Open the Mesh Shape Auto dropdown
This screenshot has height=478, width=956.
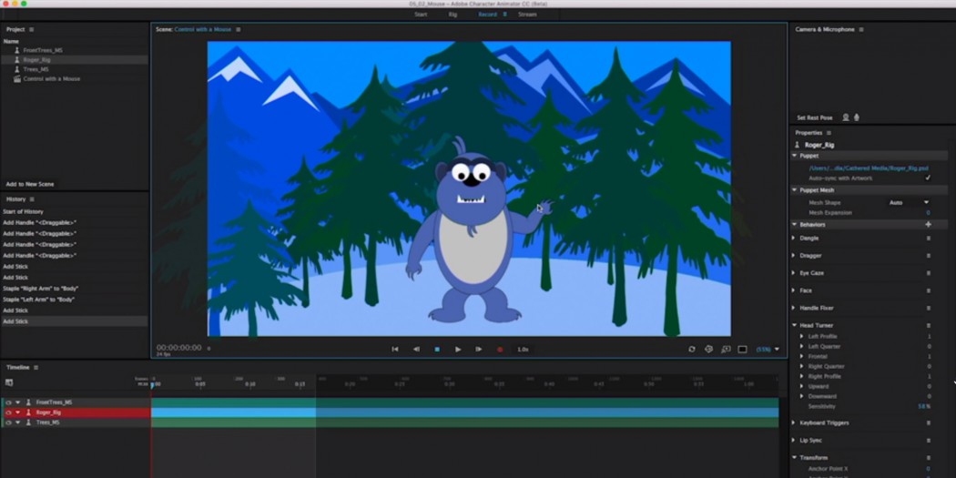909,202
